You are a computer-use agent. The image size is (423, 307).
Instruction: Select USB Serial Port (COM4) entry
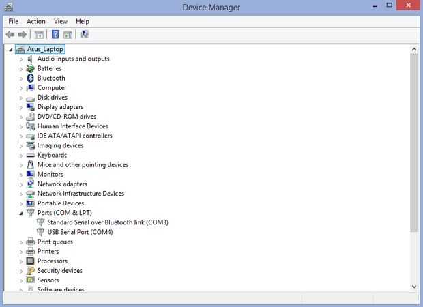[x=80, y=232]
